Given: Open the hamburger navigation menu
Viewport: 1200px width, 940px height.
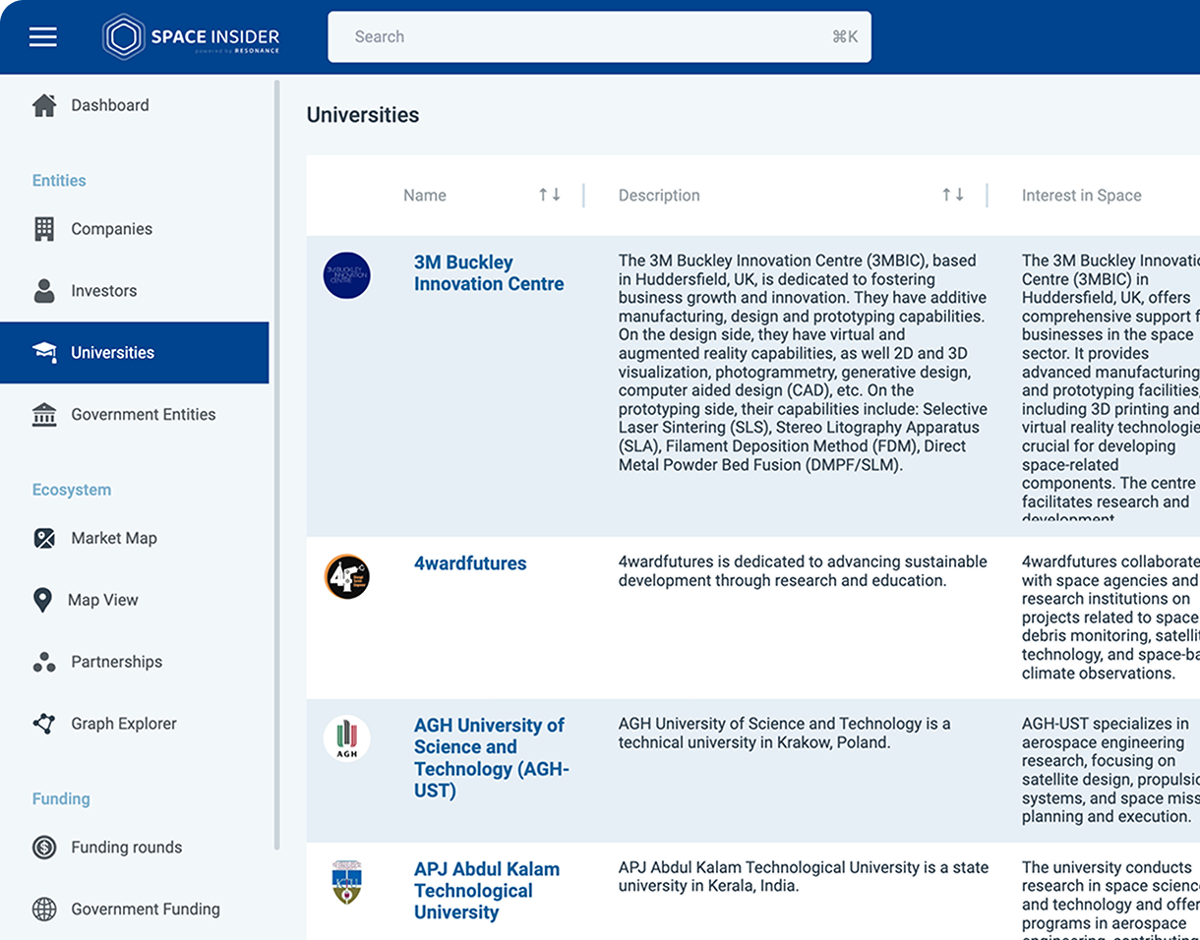Looking at the screenshot, I should pos(43,37).
